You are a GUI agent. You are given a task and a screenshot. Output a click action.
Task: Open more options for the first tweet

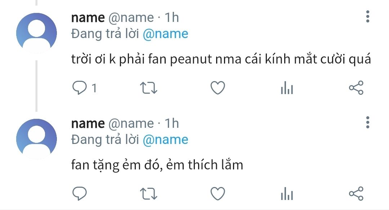[x=367, y=17]
